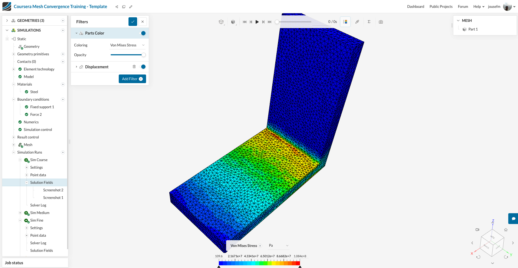
Task: Add a new geometry with plus icon
Action: coord(63,21)
